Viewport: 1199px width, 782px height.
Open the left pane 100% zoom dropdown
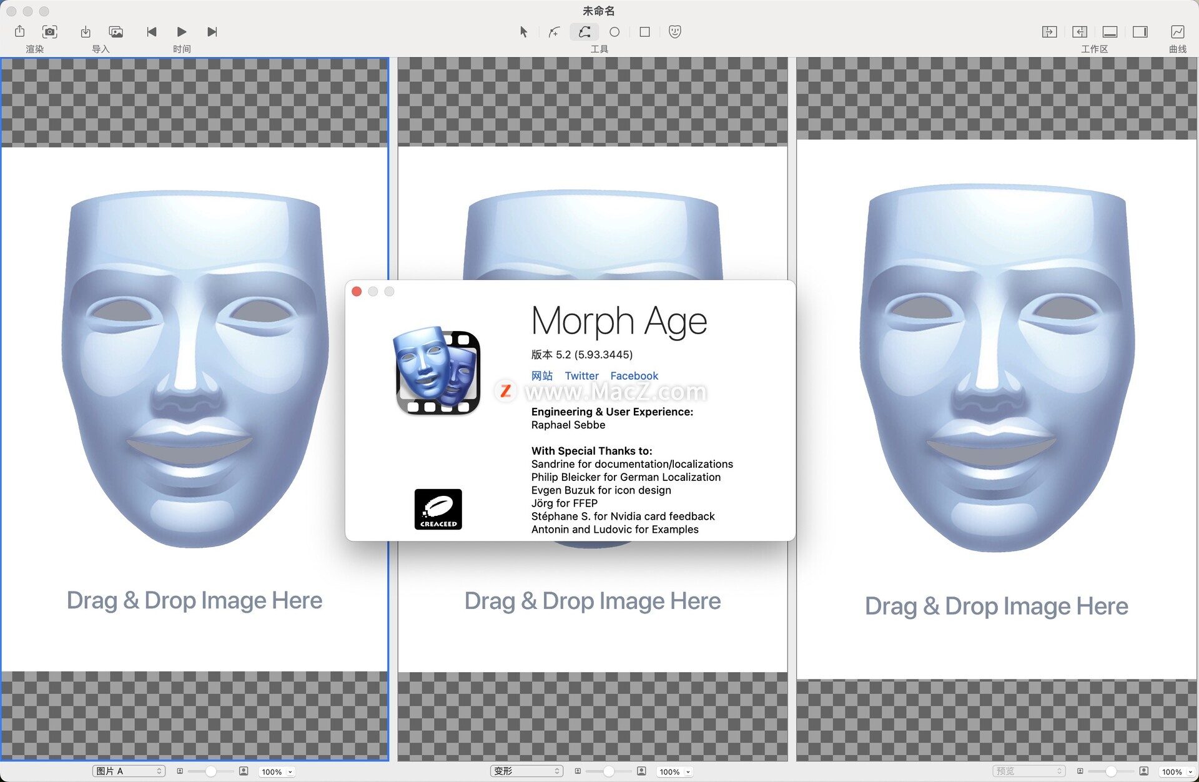coord(277,772)
